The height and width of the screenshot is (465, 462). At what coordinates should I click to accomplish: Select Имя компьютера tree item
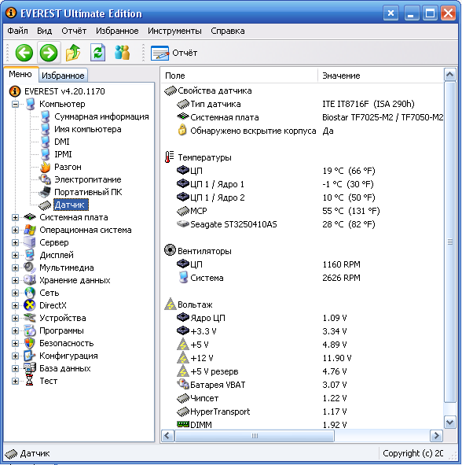[x=88, y=129]
